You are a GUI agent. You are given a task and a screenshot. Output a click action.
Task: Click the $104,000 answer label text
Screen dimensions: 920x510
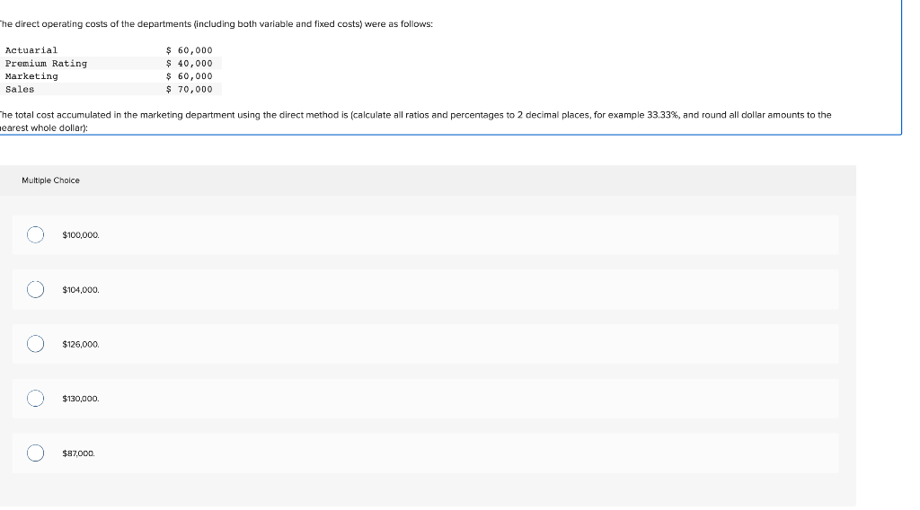point(81,290)
